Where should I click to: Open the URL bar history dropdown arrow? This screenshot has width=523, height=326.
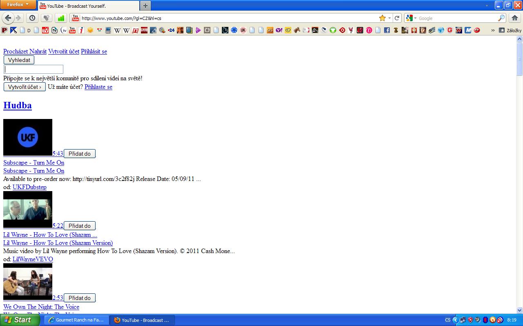(389, 18)
